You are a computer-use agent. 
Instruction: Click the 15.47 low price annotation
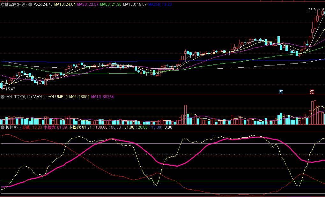(10, 89)
